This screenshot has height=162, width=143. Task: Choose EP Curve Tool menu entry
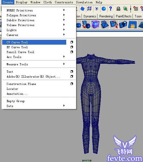tap(34, 47)
